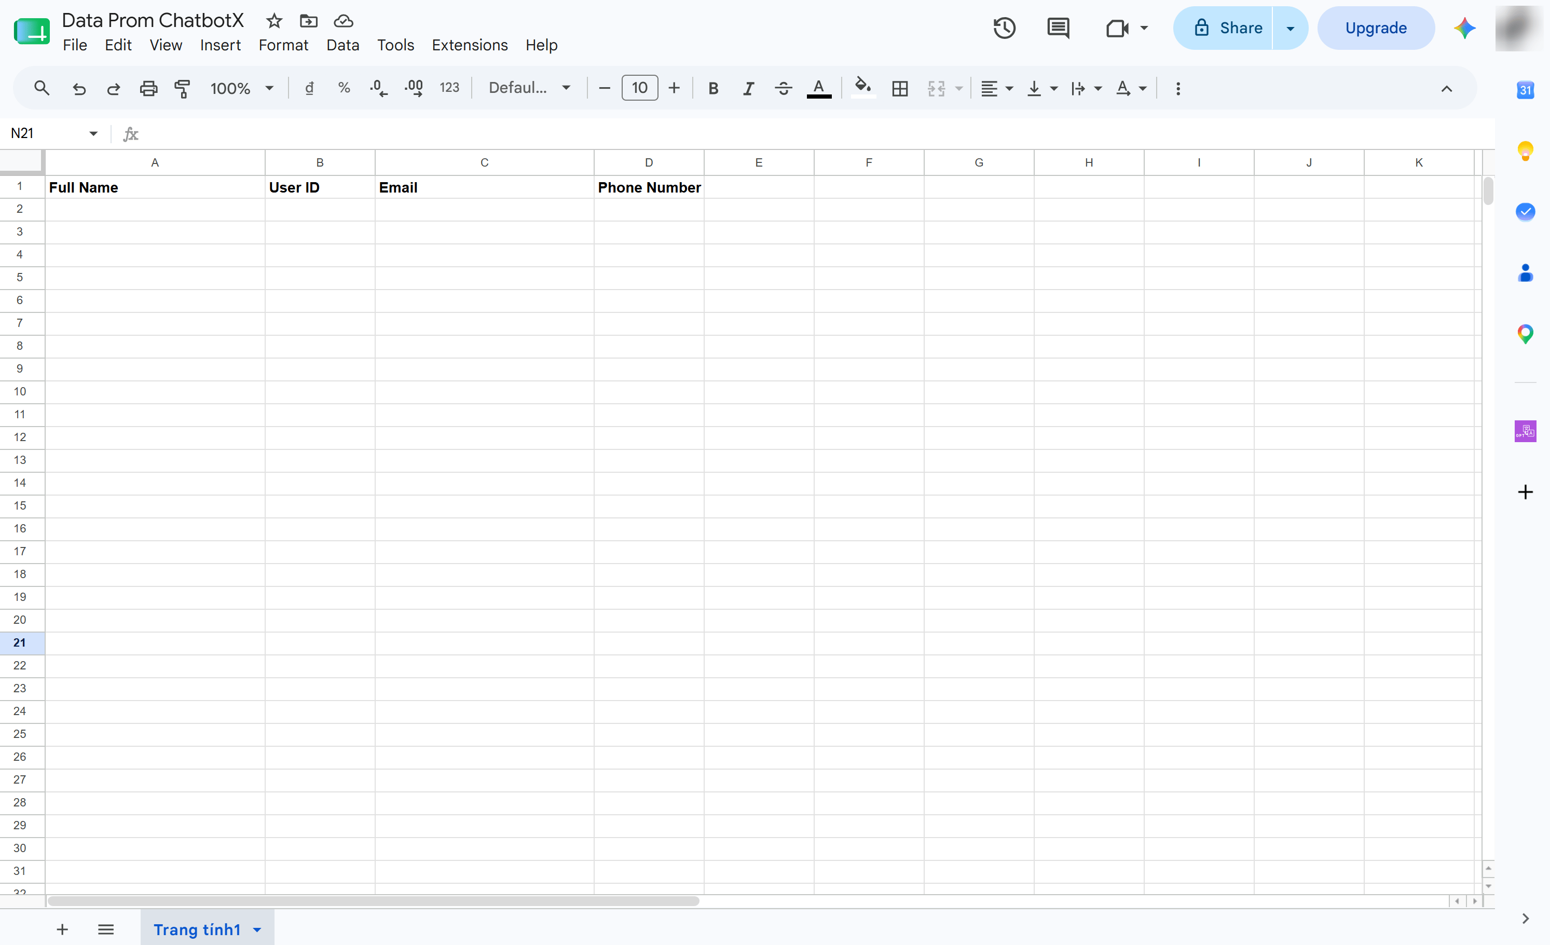Click the Upgrade button

click(1376, 29)
